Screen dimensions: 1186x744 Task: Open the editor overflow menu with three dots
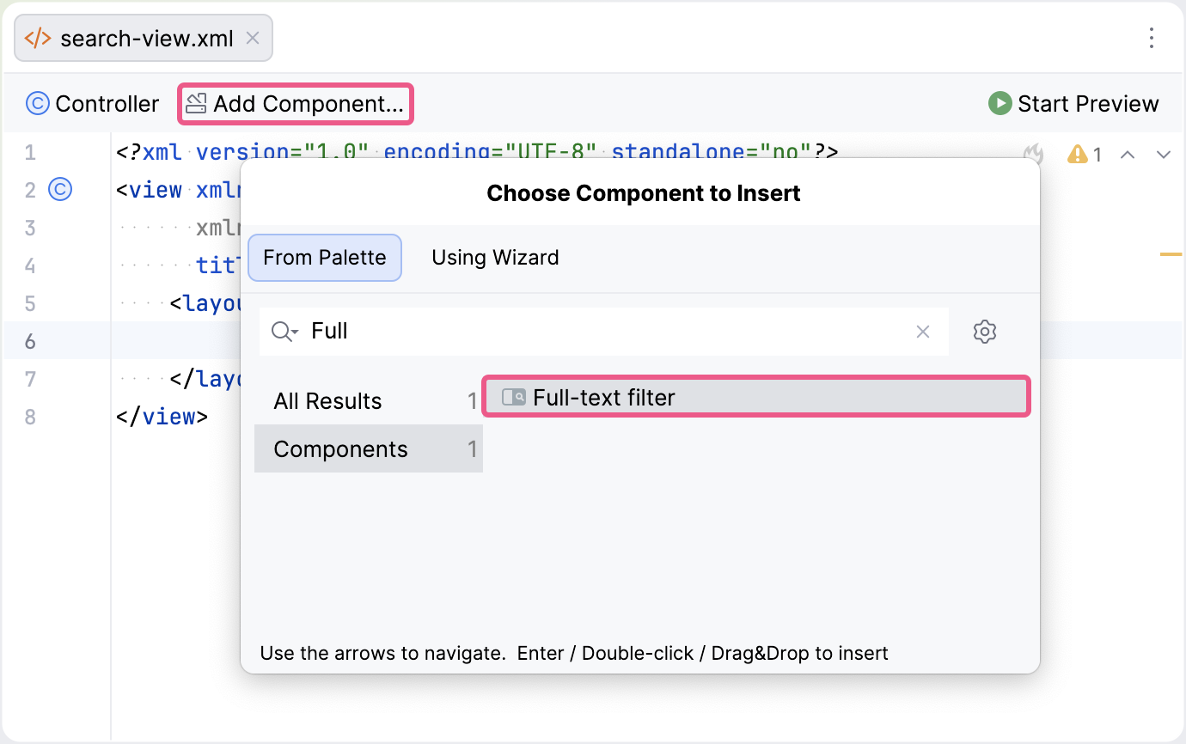[1152, 38]
